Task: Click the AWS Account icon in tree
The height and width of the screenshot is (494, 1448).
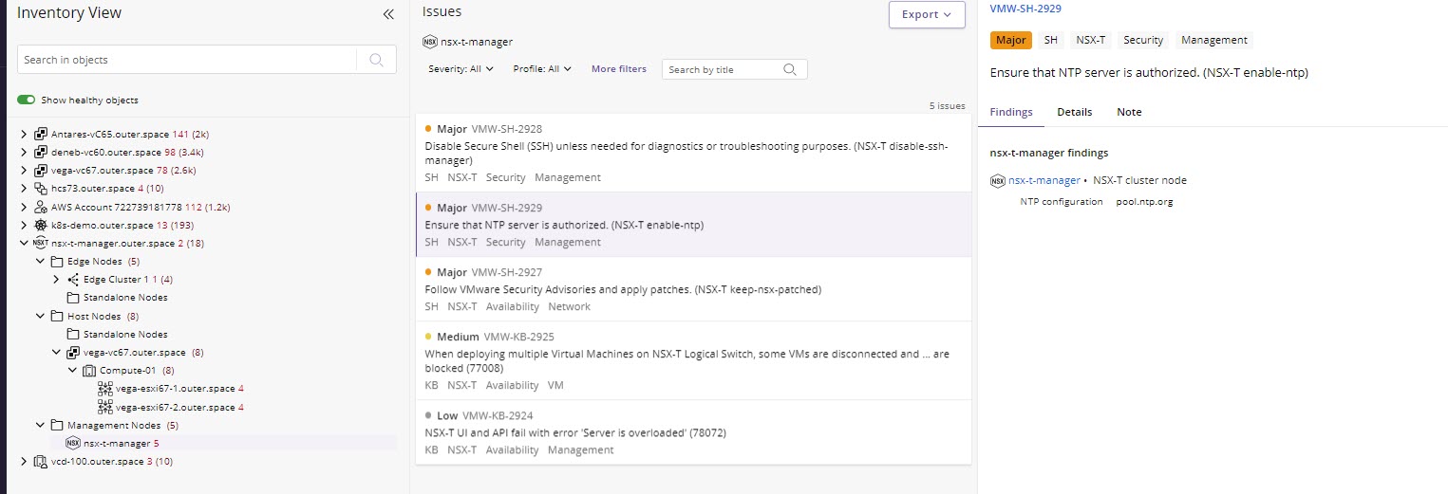Action: coord(40,207)
